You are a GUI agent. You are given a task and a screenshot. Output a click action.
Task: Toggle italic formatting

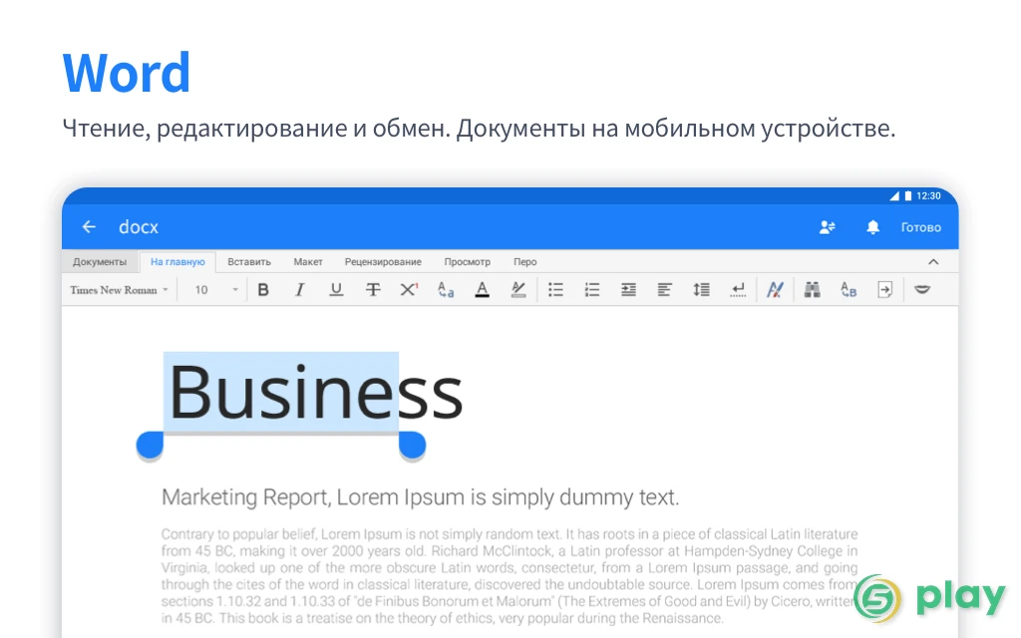299,290
